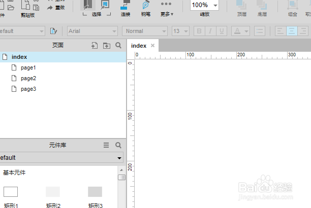Close the index tab
The width and height of the screenshot is (311, 208).
click(x=152, y=45)
